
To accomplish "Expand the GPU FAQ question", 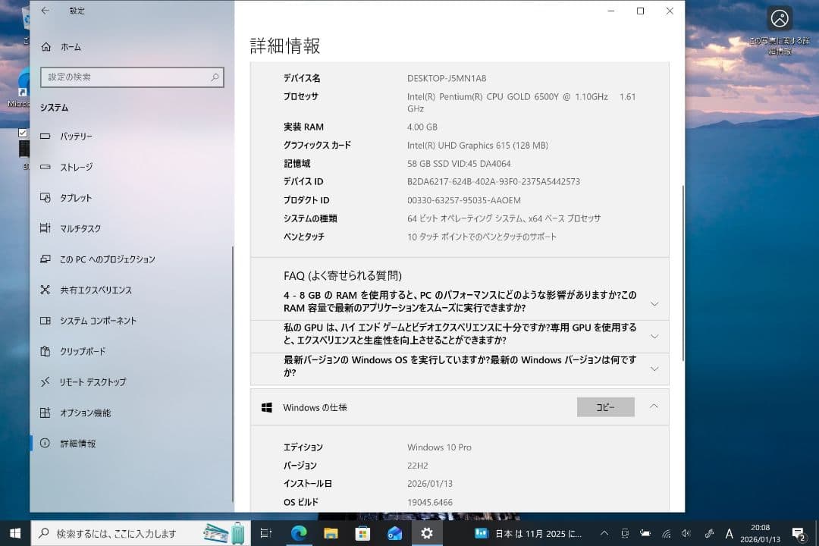I will pos(654,336).
